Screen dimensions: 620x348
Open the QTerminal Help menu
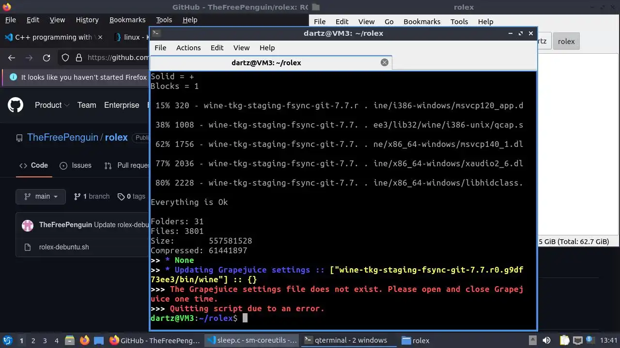267,47
